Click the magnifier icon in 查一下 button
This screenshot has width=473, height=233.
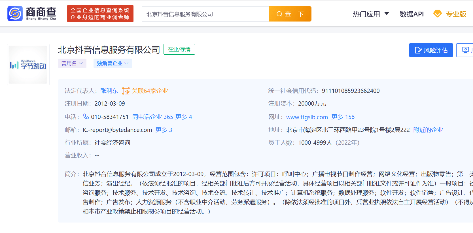(279, 14)
